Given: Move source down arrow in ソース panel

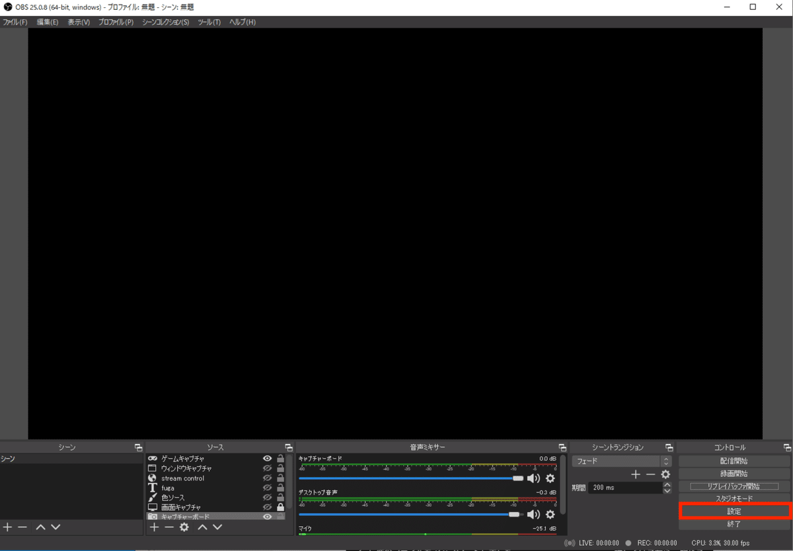Looking at the screenshot, I should click(x=217, y=527).
